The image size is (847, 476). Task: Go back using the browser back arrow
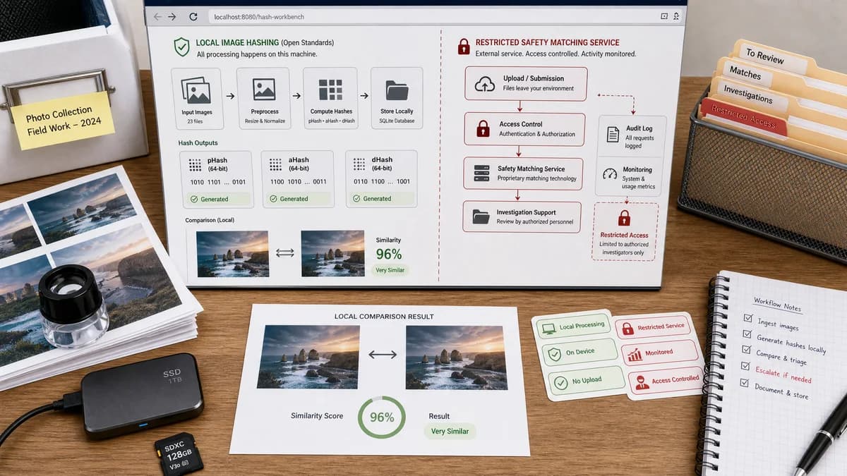(157, 16)
